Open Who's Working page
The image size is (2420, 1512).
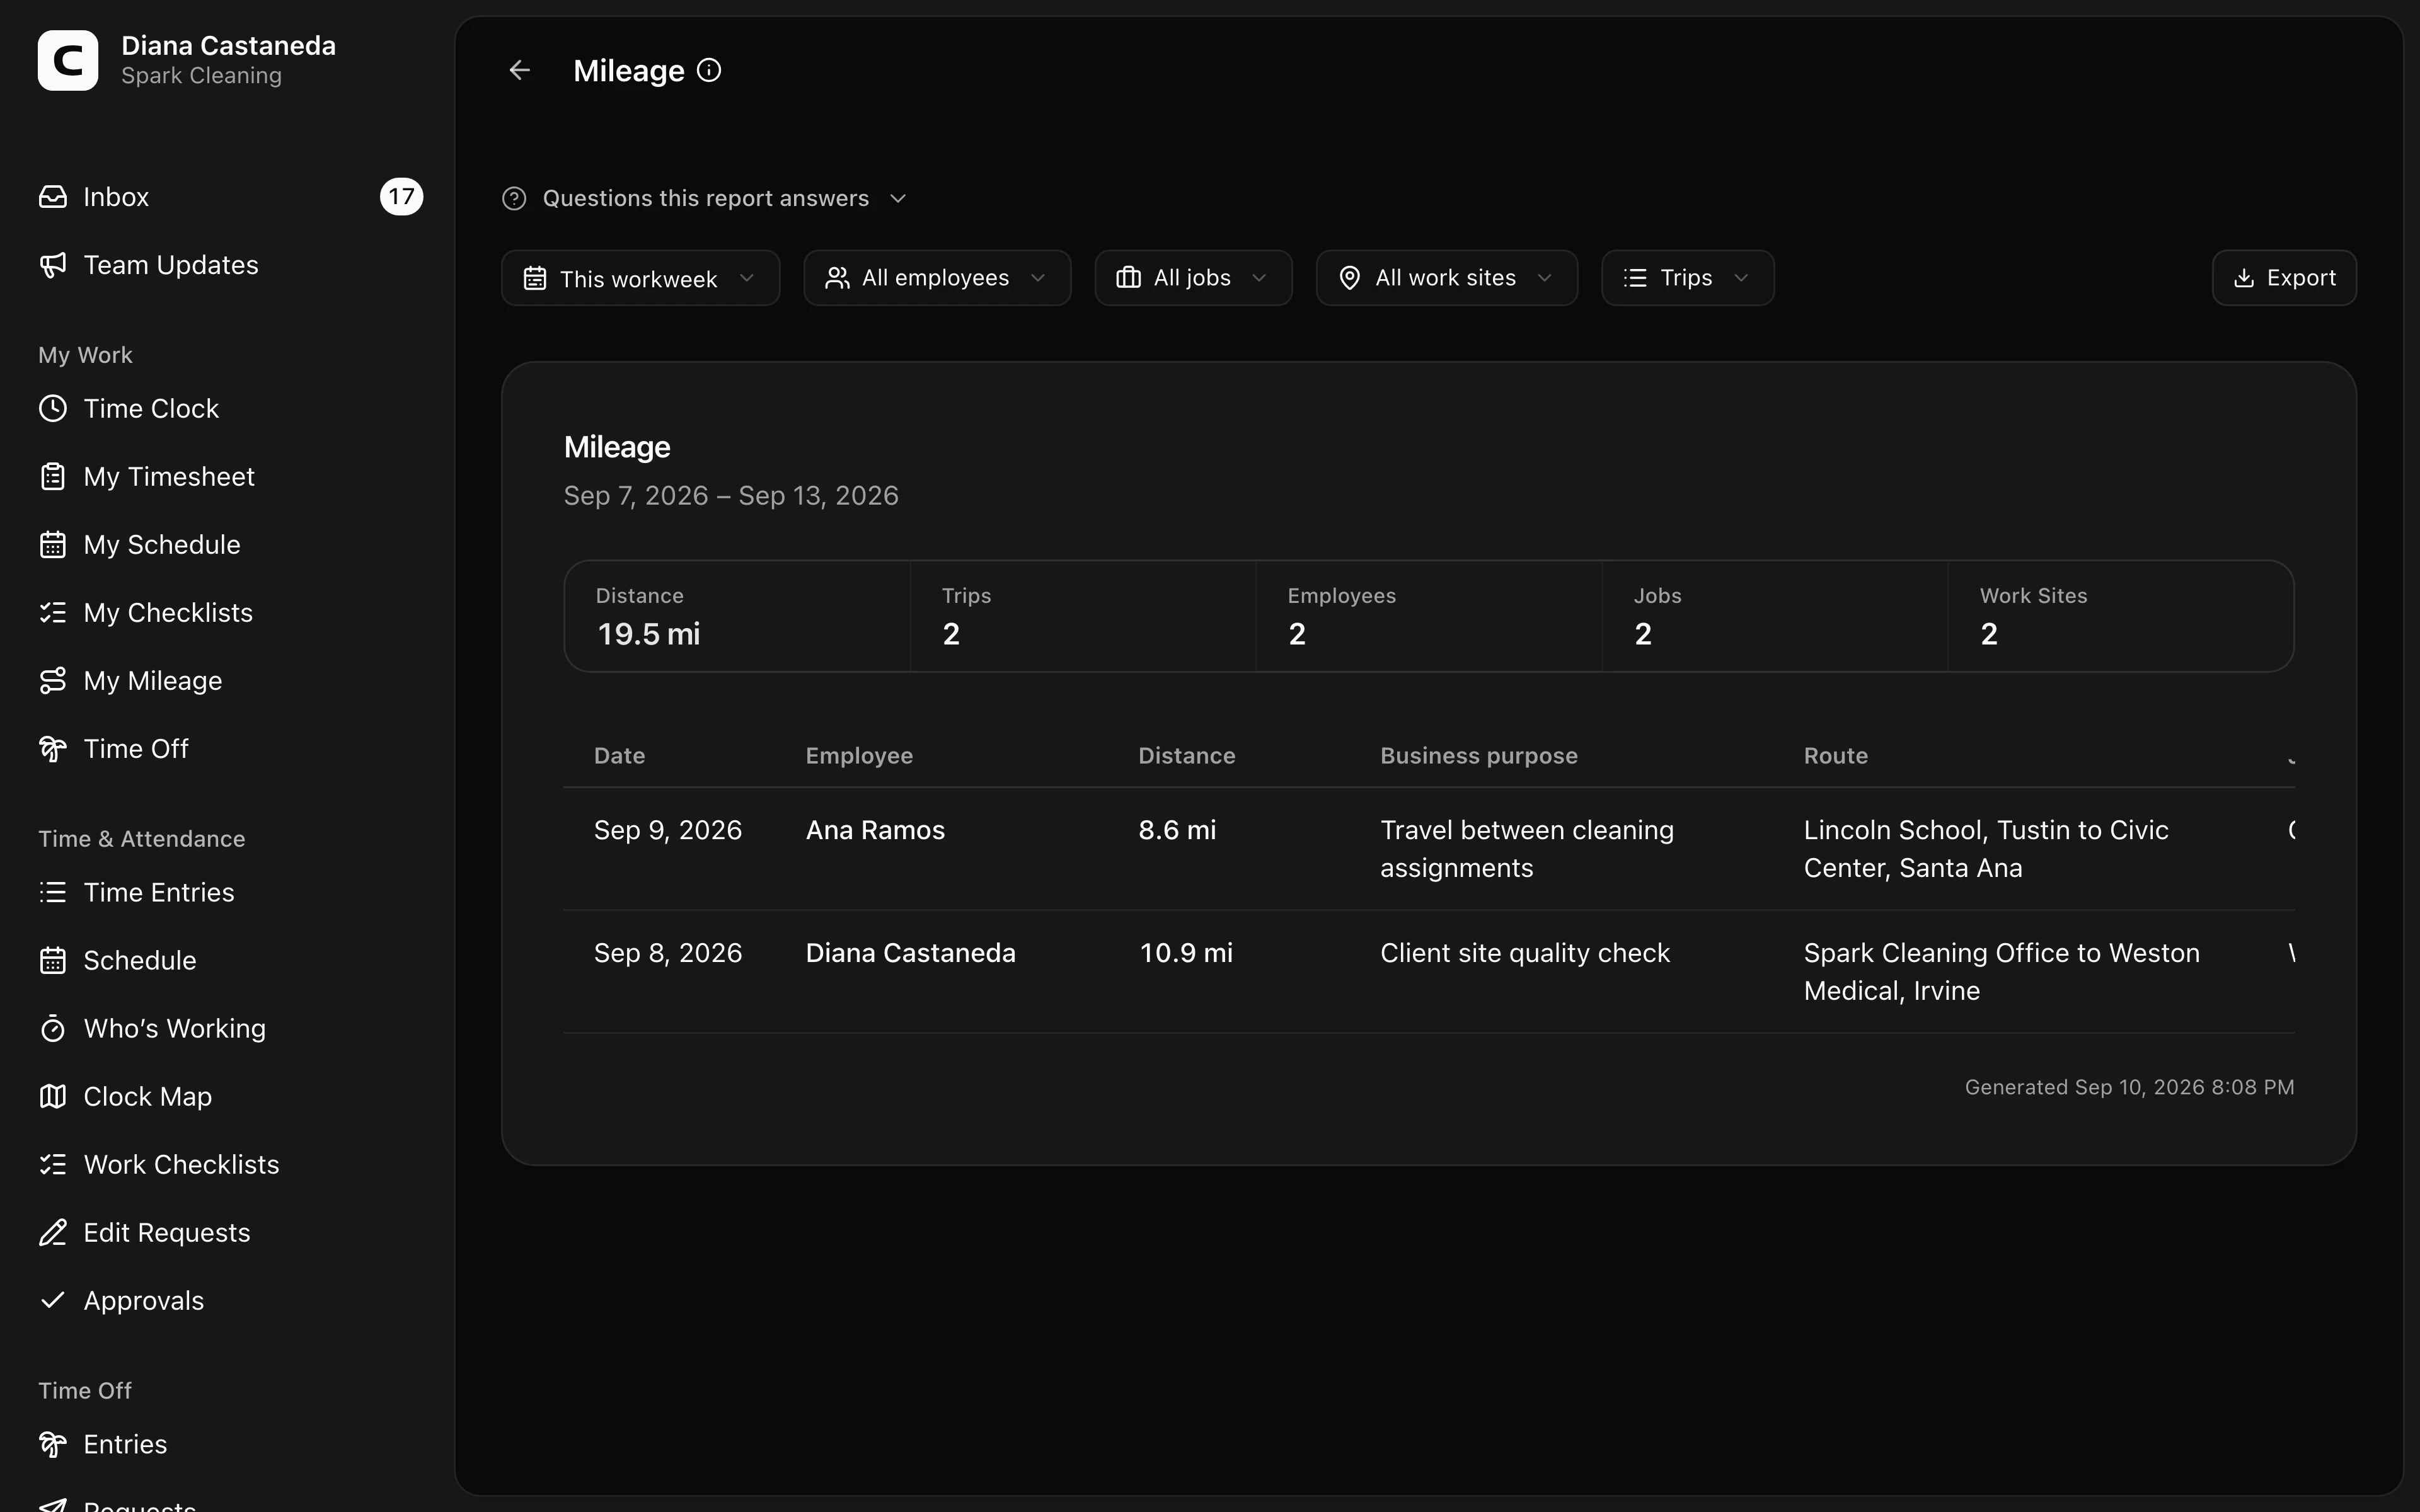[230, 1029]
